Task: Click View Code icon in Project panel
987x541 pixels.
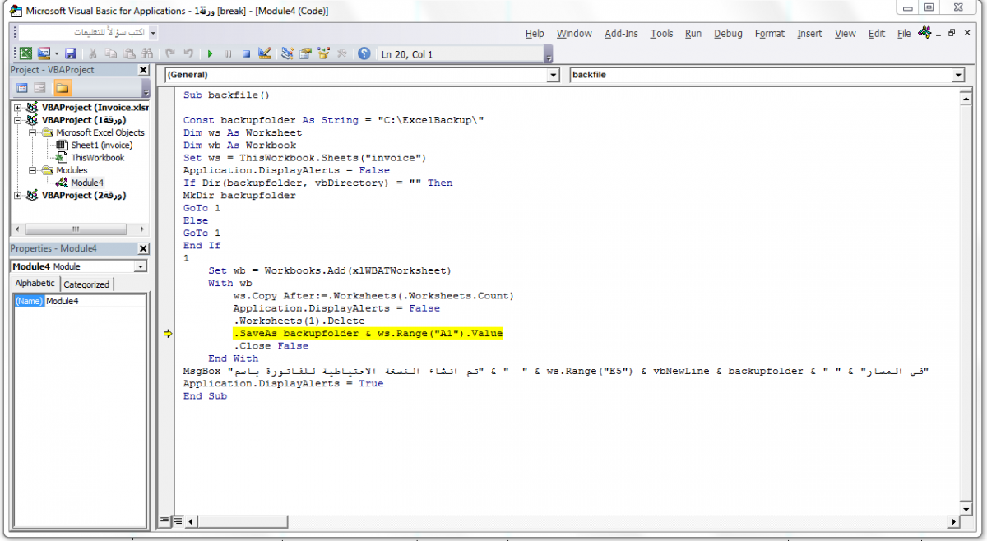Action: click(22, 87)
